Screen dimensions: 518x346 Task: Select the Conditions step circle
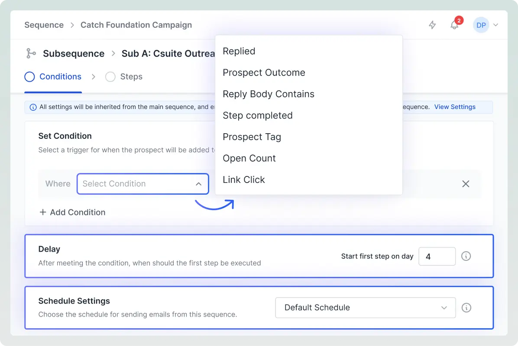[x=29, y=77]
